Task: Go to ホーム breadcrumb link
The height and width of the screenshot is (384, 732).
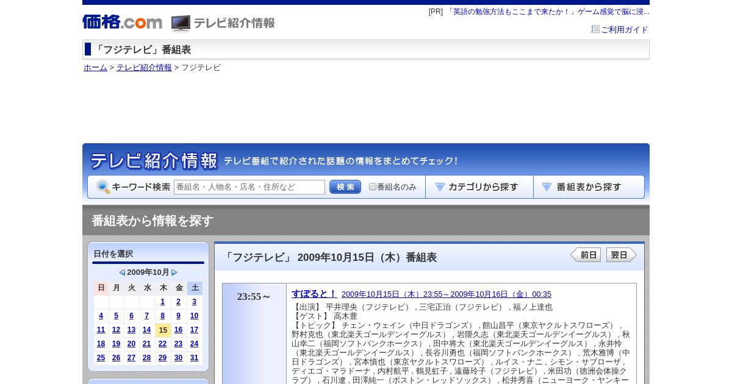Action: click(95, 68)
